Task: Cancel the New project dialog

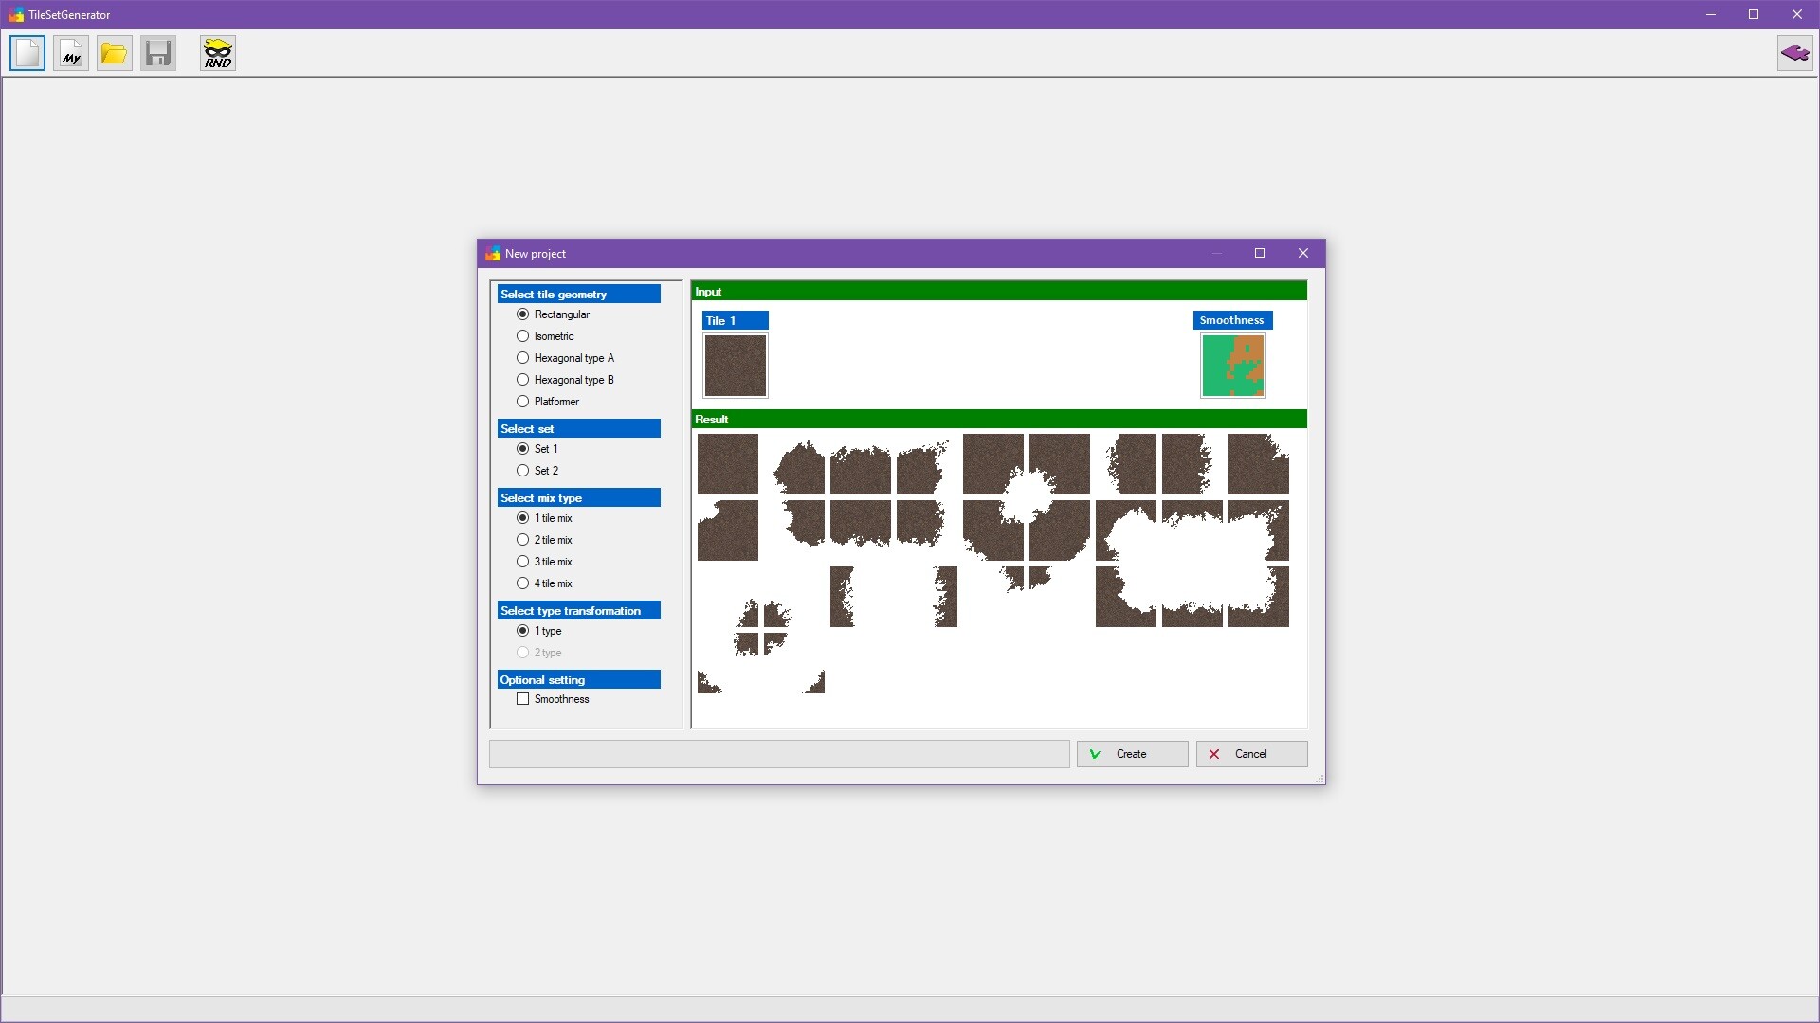Action: 1251,754
